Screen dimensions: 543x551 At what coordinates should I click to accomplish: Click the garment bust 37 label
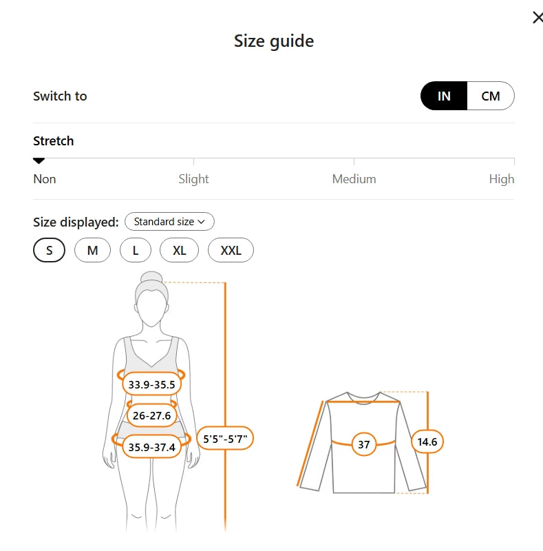(x=363, y=444)
